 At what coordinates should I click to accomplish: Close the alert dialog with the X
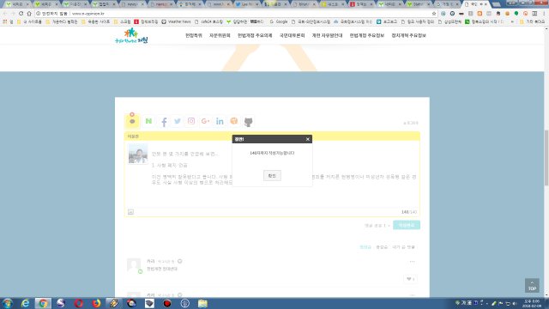(x=308, y=139)
